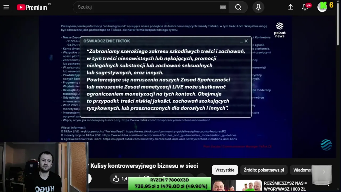Image resolution: width=341 pixels, height=192 pixels.
Task: Open the account avatar menu
Action: tap(322, 7)
